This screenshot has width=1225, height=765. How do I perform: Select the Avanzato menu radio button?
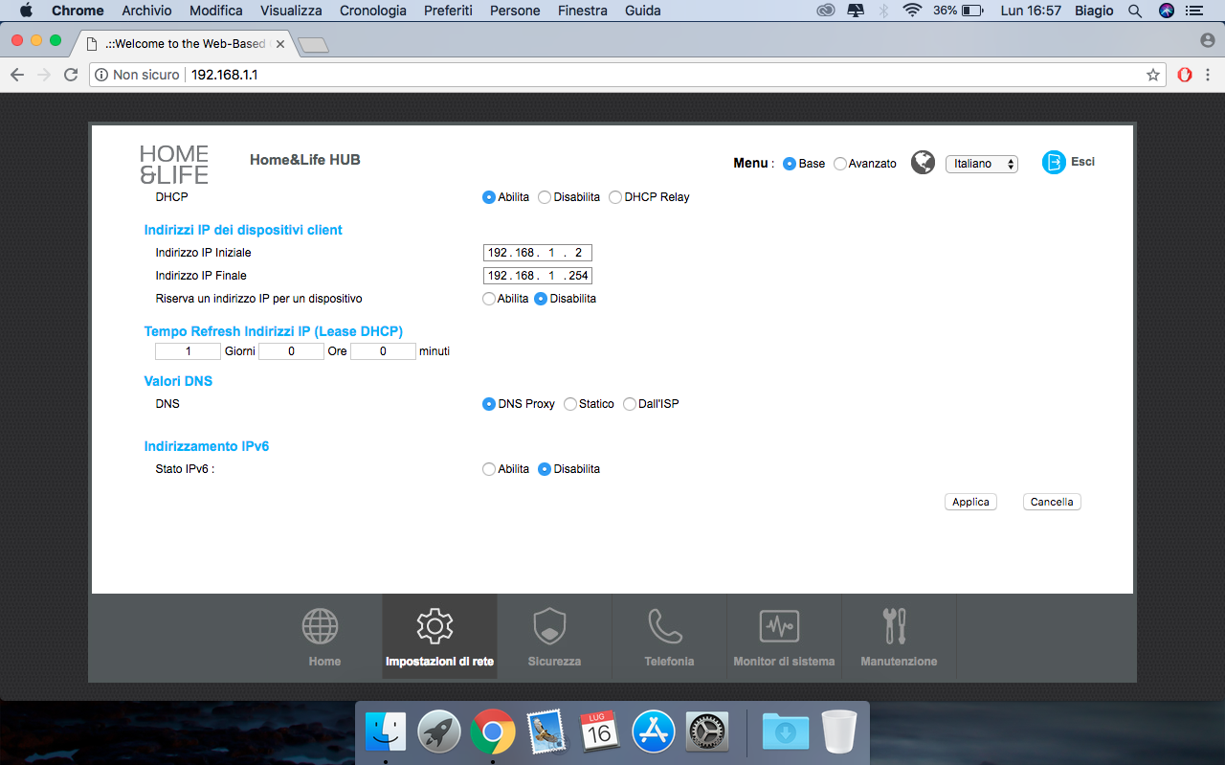[840, 164]
